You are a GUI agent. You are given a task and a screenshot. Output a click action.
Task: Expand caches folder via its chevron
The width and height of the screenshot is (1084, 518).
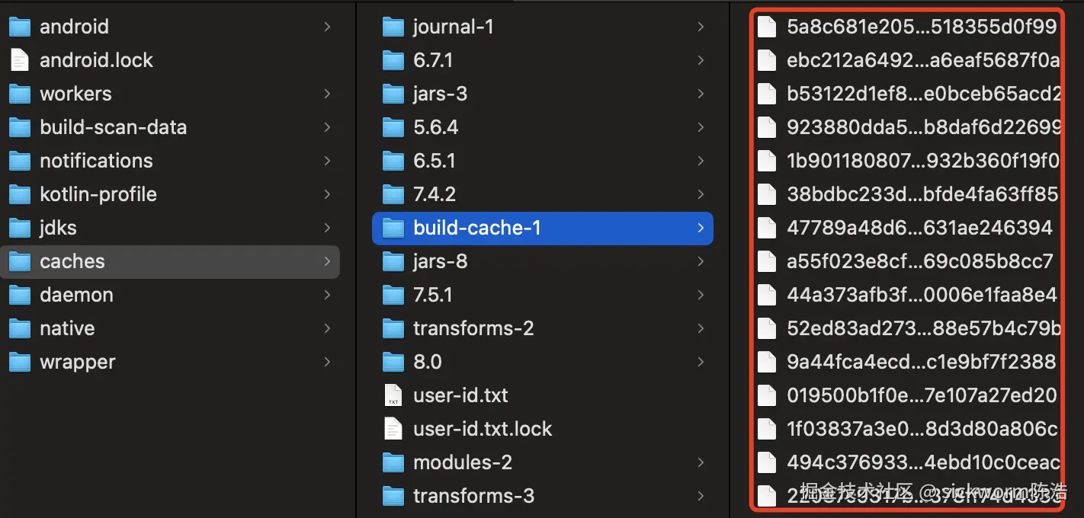(327, 261)
